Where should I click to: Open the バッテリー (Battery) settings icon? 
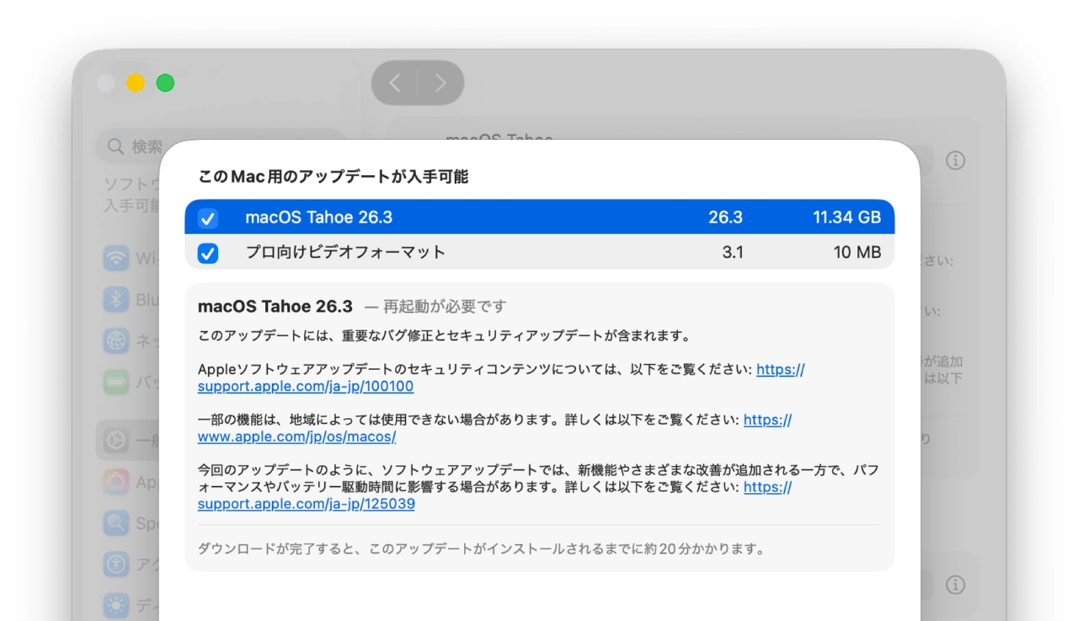point(118,382)
